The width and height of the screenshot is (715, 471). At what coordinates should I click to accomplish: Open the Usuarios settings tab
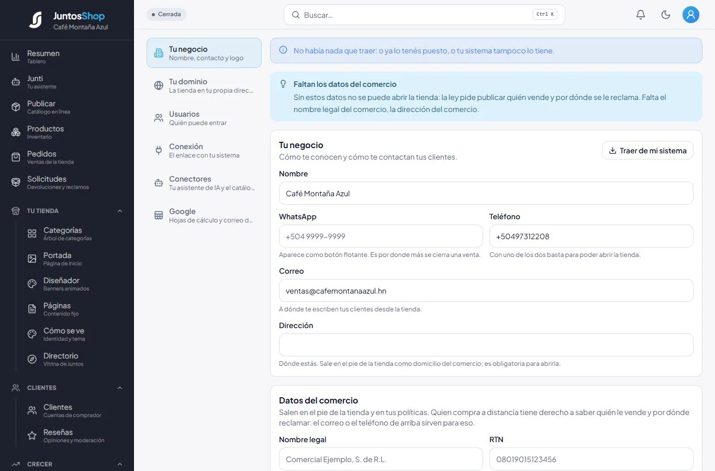pos(204,118)
